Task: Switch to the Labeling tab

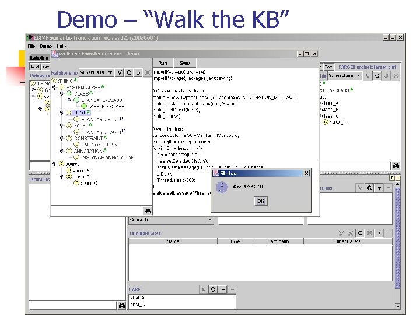Action: coord(39,58)
